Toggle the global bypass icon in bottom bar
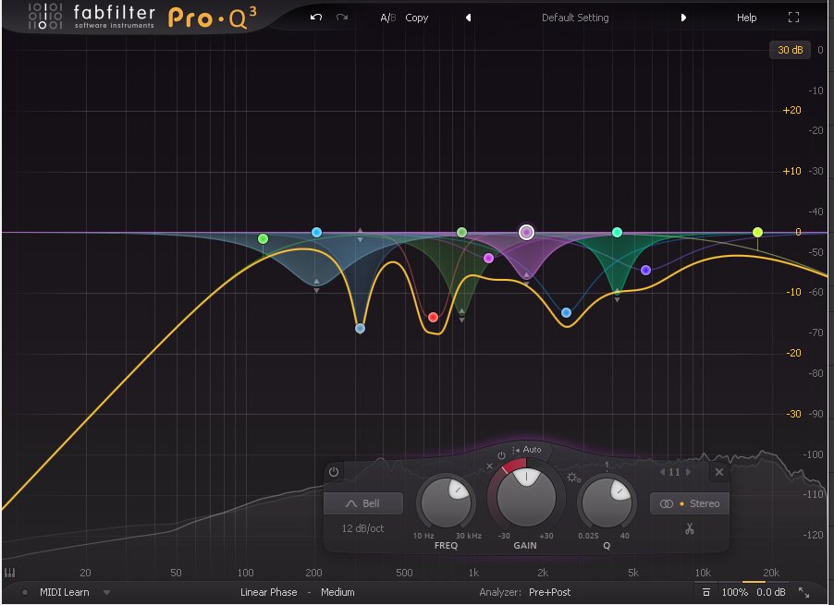Image resolution: width=834 pixels, height=605 pixels. point(705,592)
